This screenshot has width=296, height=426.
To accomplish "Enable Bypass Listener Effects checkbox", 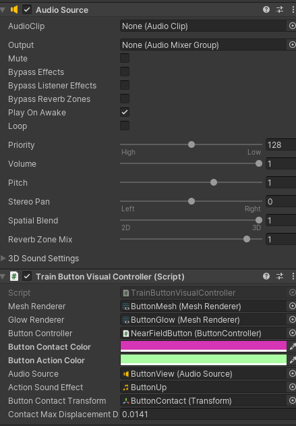I will (125, 85).
